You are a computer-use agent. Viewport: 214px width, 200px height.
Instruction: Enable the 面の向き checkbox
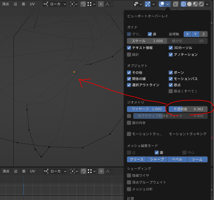point(129,123)
